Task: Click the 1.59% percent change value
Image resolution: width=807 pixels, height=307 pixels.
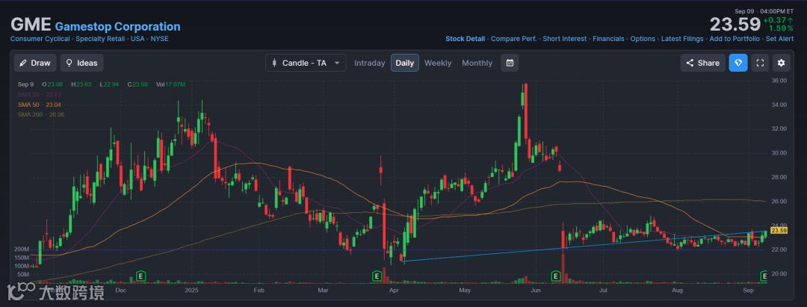Action: coord(782,28)
